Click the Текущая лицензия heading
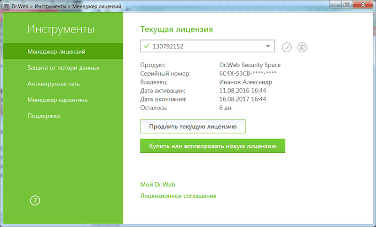376x227 pixels. pos(177,29)
